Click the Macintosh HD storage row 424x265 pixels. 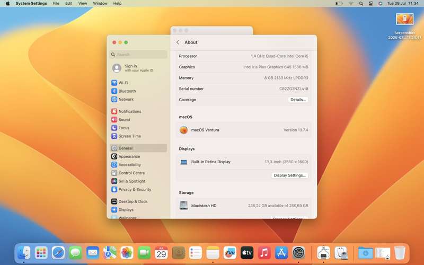[243, 206]
